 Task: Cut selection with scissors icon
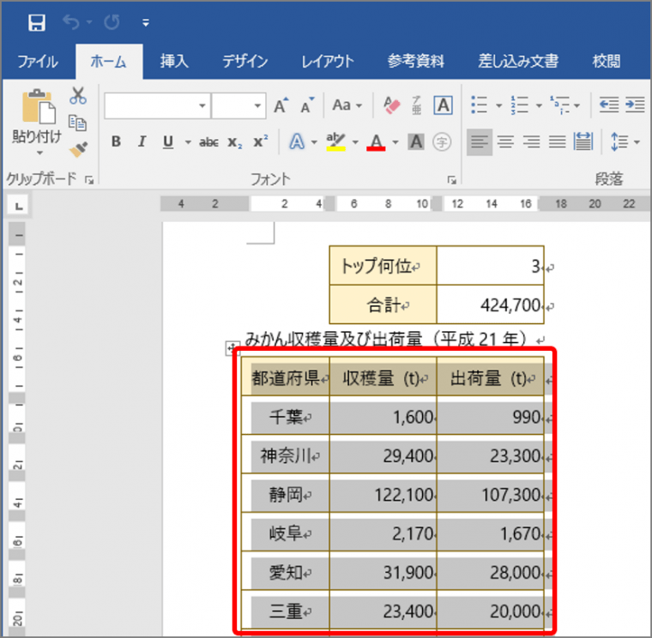coord(78,96)
